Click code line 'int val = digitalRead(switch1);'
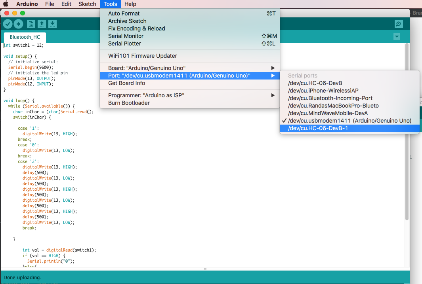 click(59, 250)
